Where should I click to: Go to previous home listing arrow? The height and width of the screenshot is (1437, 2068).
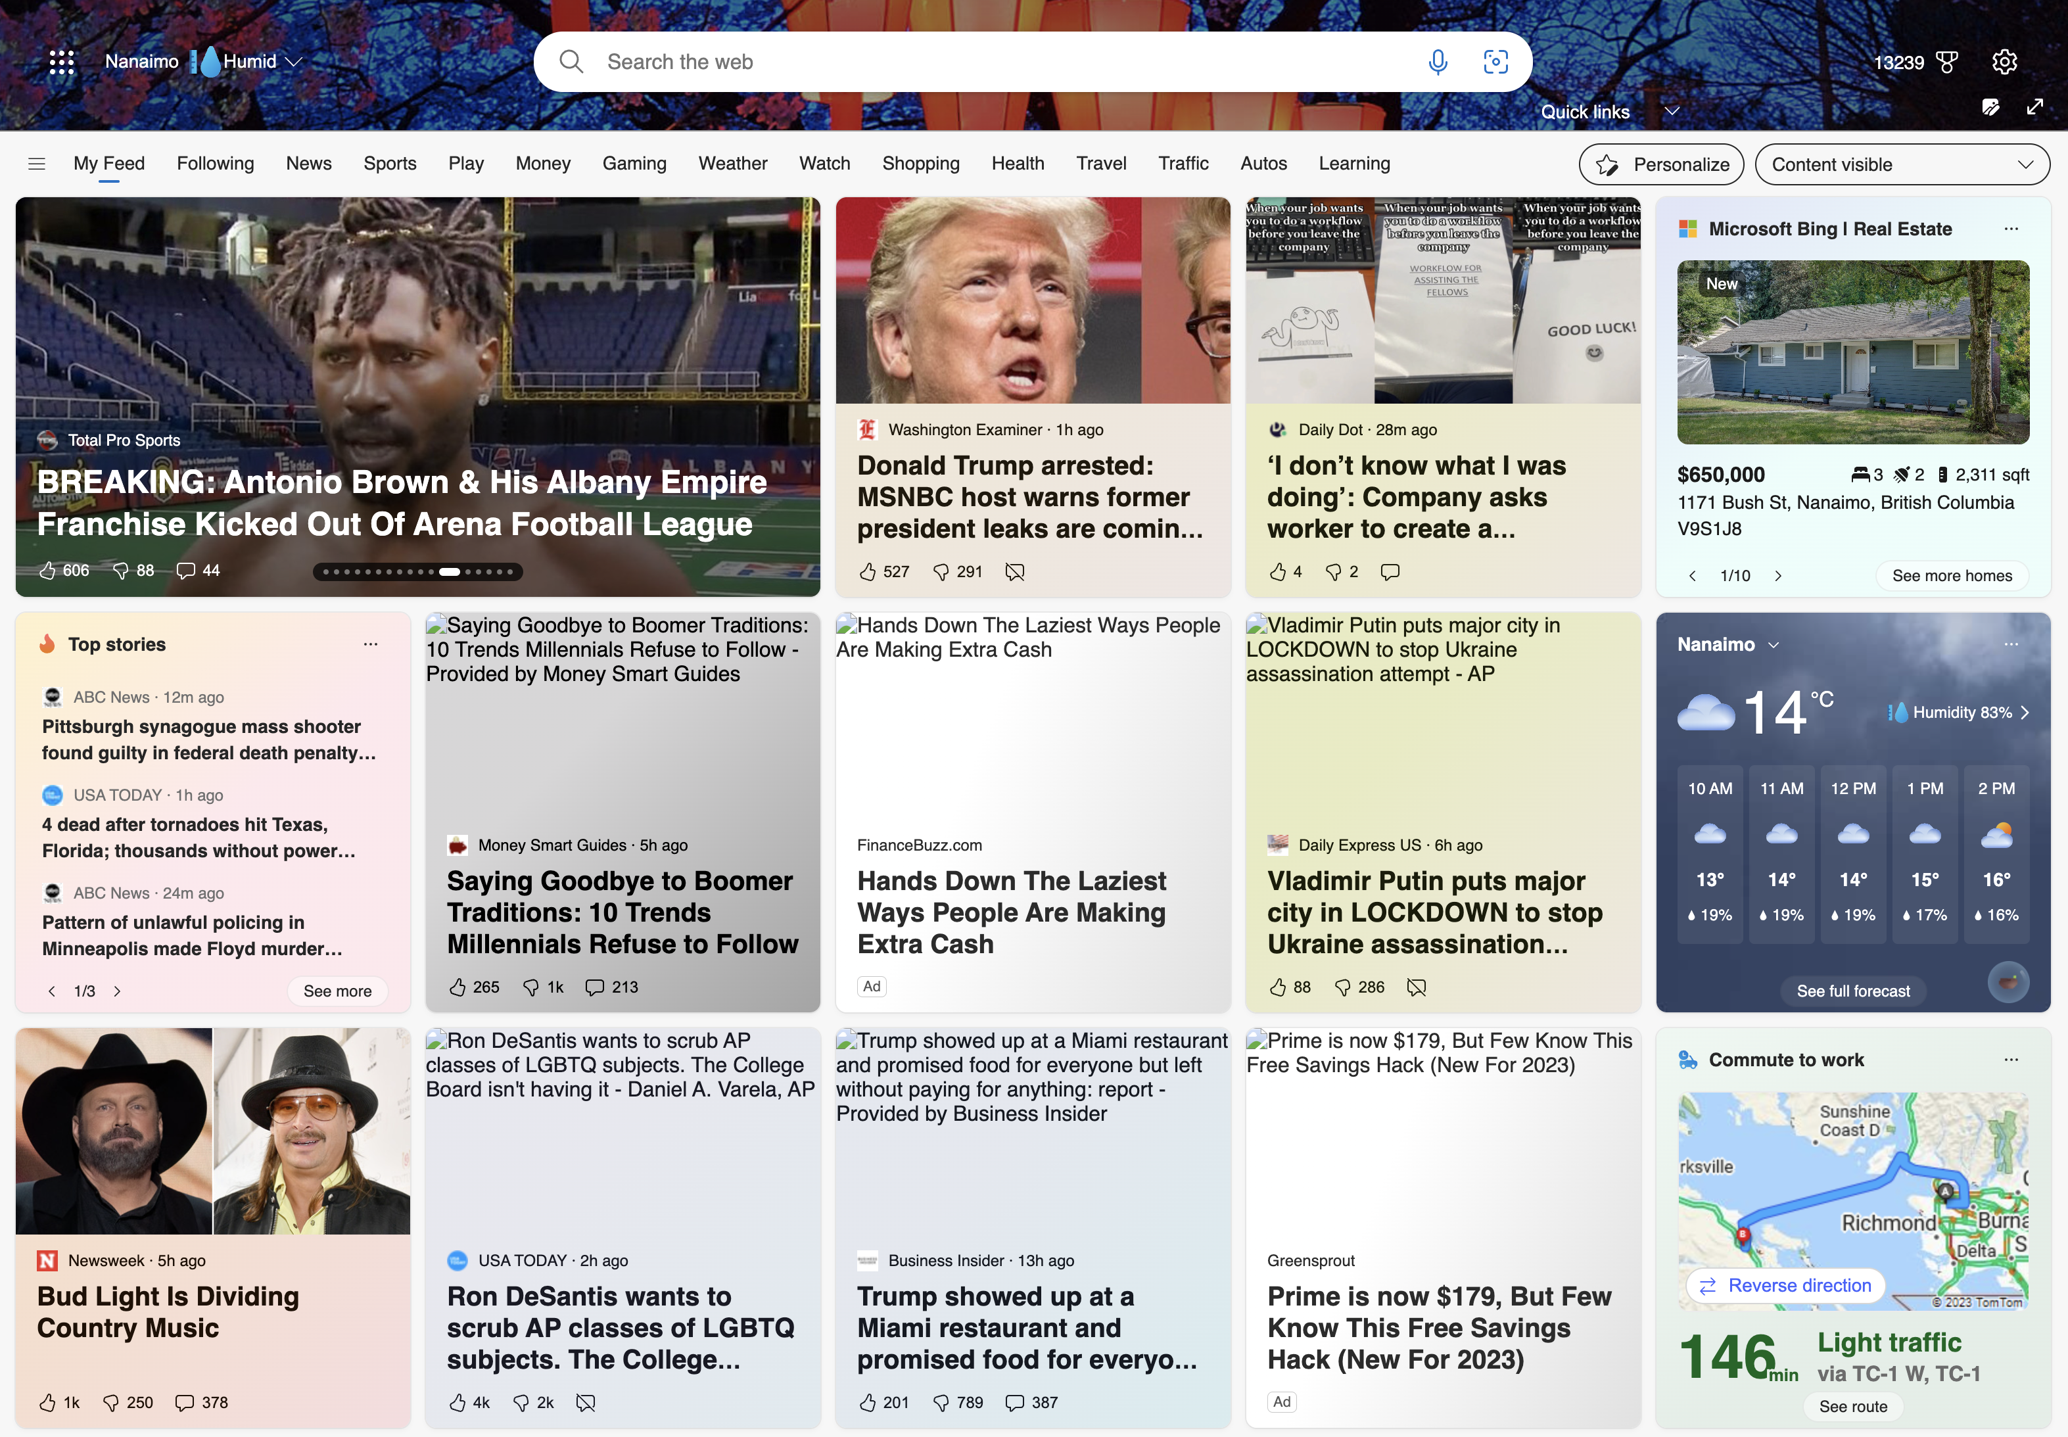point(1693,575)
